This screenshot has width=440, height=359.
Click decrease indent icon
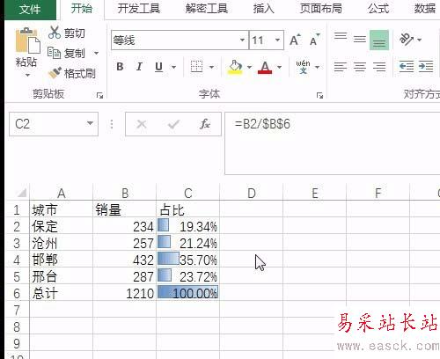click(x=407, y=67)
